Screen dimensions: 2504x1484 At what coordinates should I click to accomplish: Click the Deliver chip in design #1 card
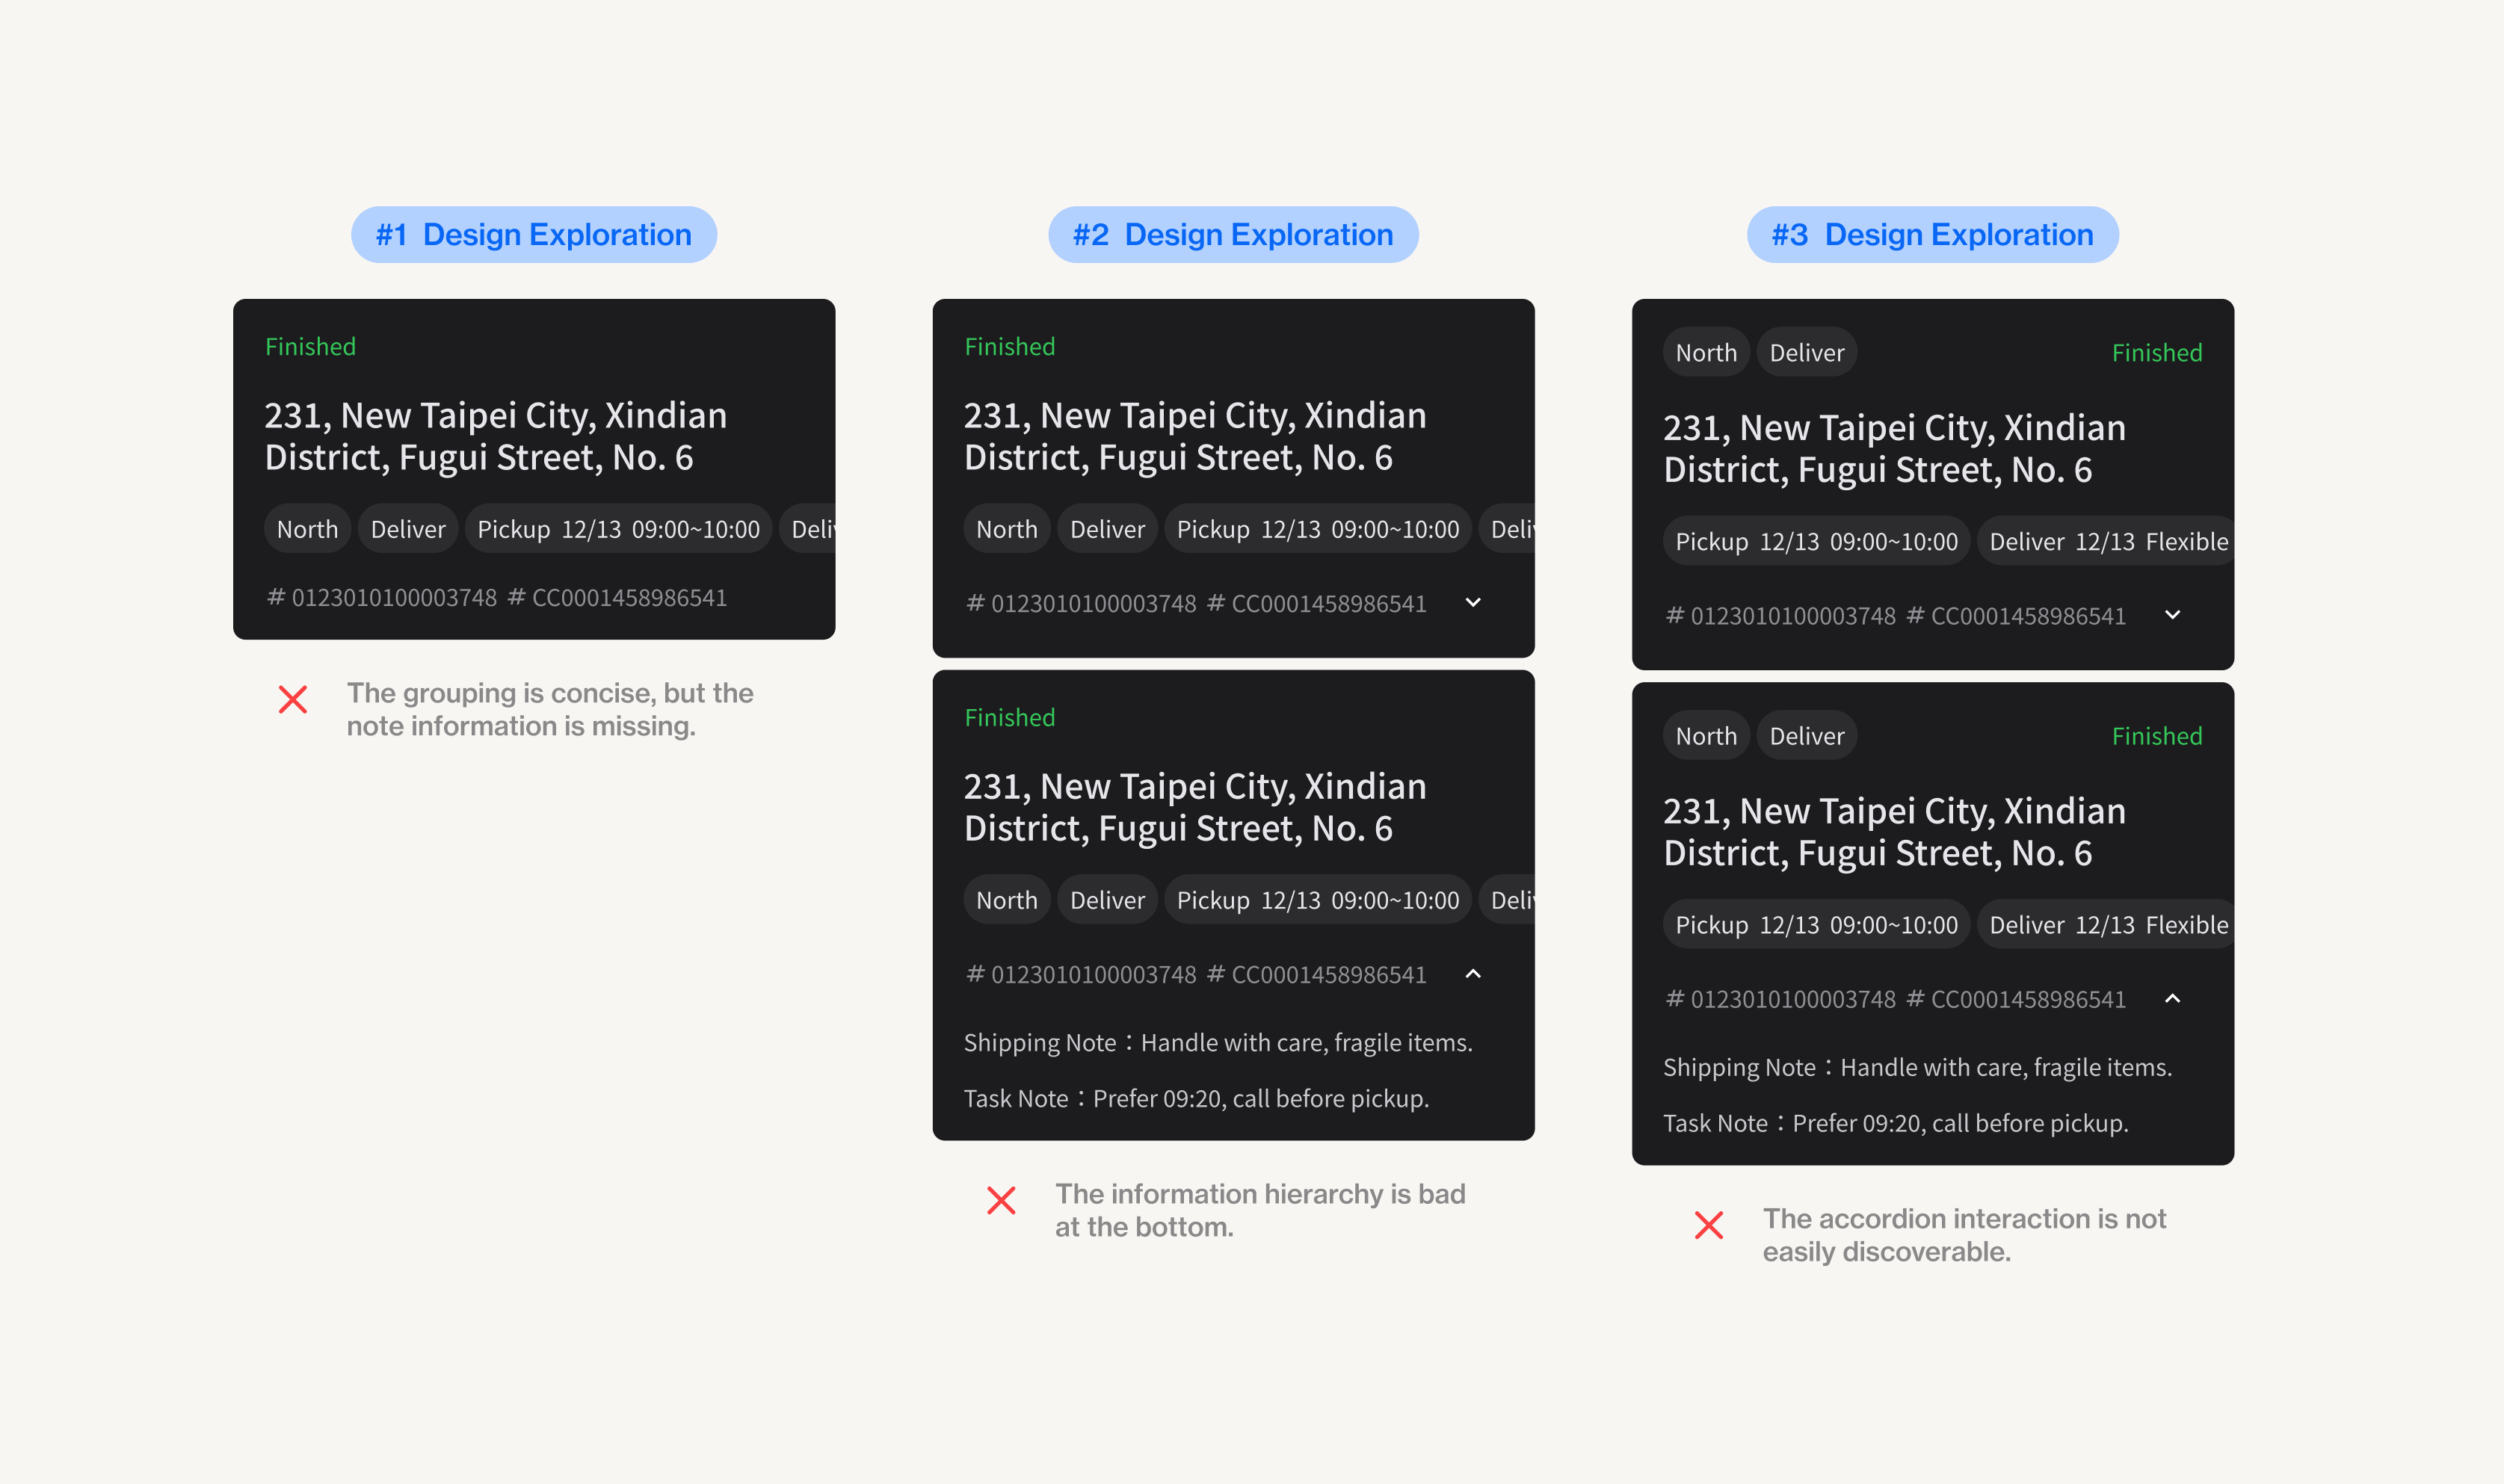point(408,529)
